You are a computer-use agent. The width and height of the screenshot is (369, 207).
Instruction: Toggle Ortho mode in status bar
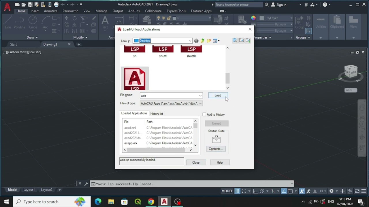point(255,191)
